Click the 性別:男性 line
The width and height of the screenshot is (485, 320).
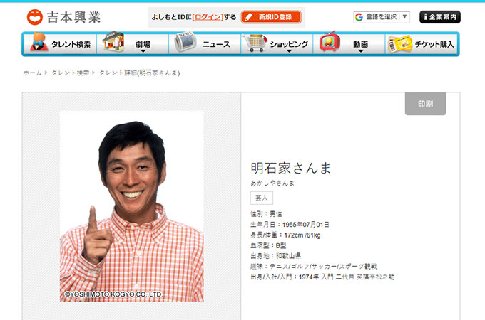[266, 214]
